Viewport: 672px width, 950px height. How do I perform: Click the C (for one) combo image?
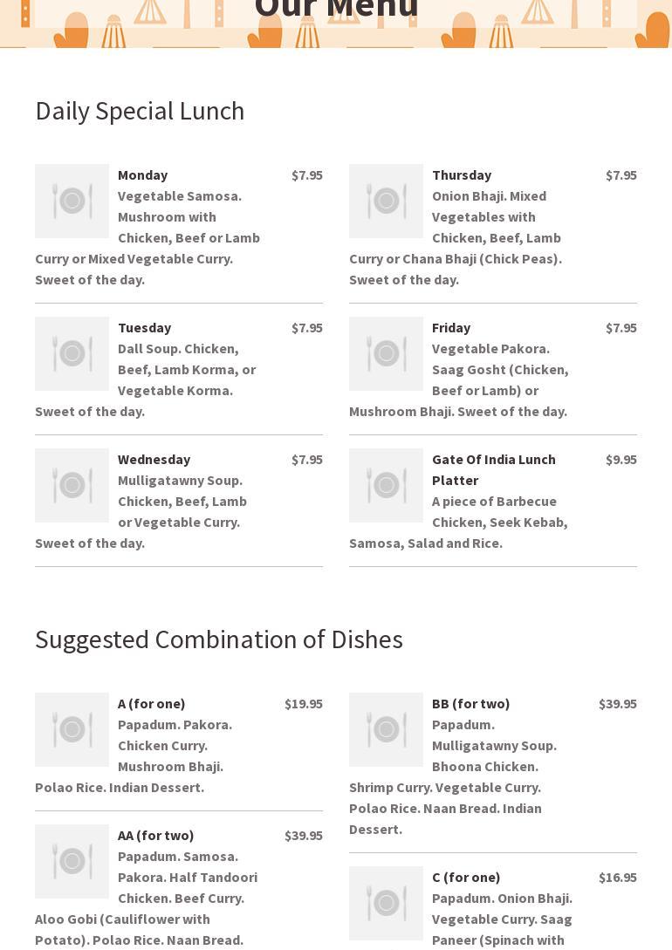click(x=386, y=903)
